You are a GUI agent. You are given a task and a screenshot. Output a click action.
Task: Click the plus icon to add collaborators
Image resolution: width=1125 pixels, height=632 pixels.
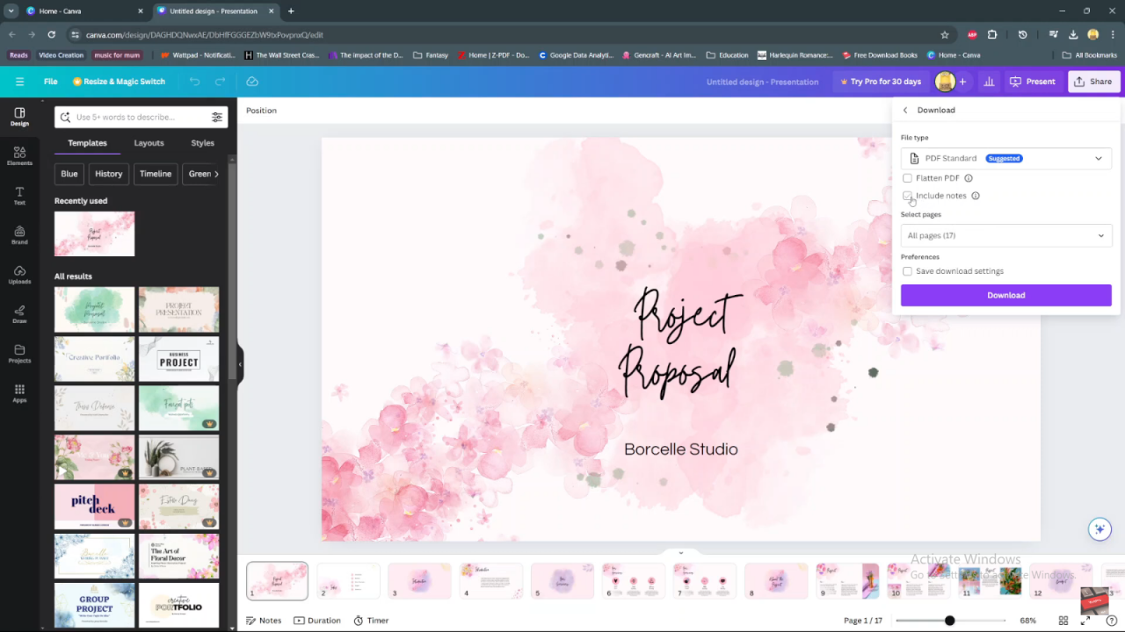(x=962, y=82)
